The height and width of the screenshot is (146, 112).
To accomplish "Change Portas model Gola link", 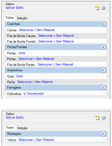I will click(x=22, y=53).
